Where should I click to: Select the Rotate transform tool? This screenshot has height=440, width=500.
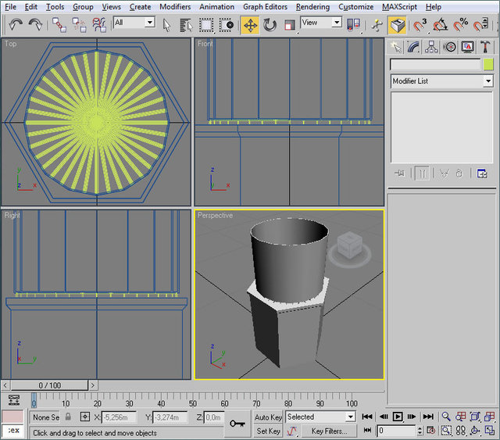tap(270, 25)
